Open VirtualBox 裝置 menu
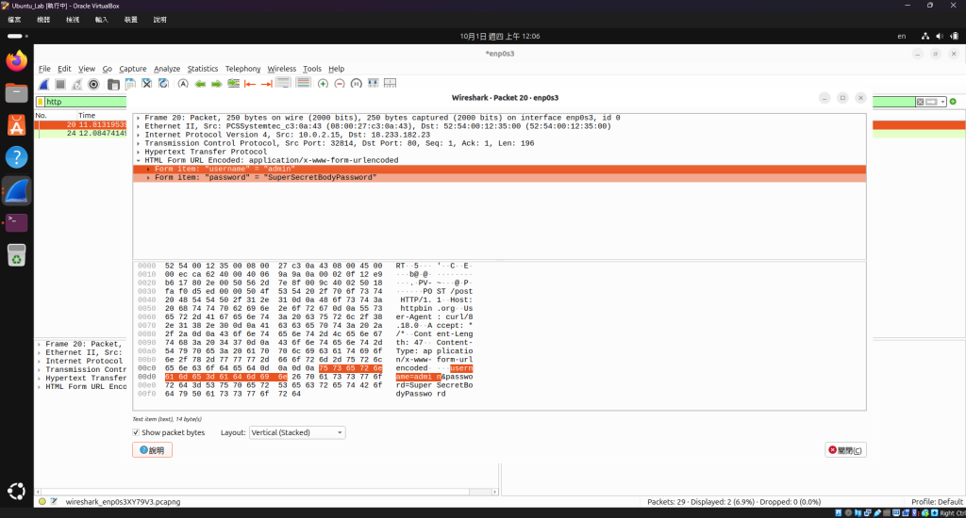 click(x=130, y=20)
